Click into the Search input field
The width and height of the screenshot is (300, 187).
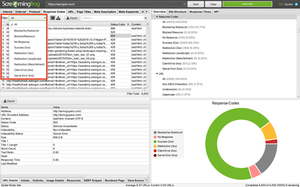coord(113,18)
